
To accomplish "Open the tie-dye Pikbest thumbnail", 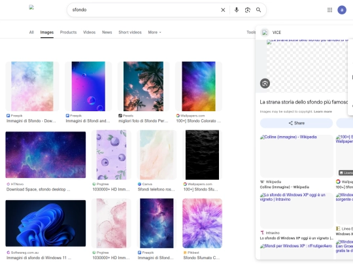I will tap(202, 223).
